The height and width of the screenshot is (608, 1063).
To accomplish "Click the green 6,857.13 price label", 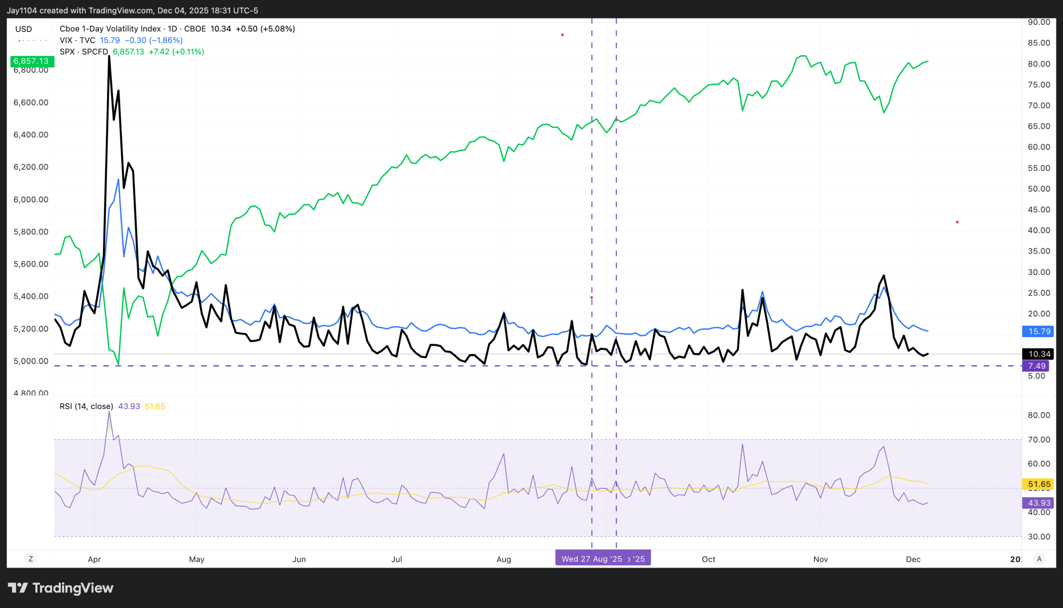I will point(31,61).
